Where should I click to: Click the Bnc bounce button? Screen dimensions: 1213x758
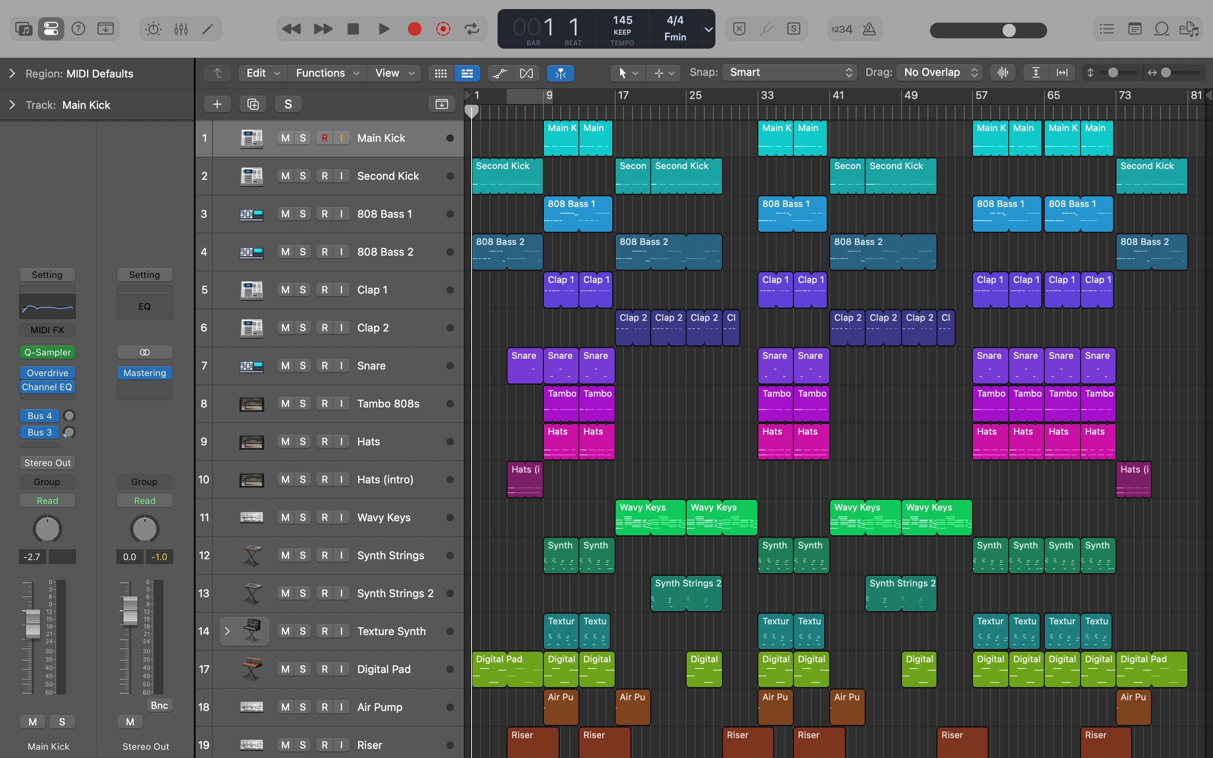click(159, 705)
